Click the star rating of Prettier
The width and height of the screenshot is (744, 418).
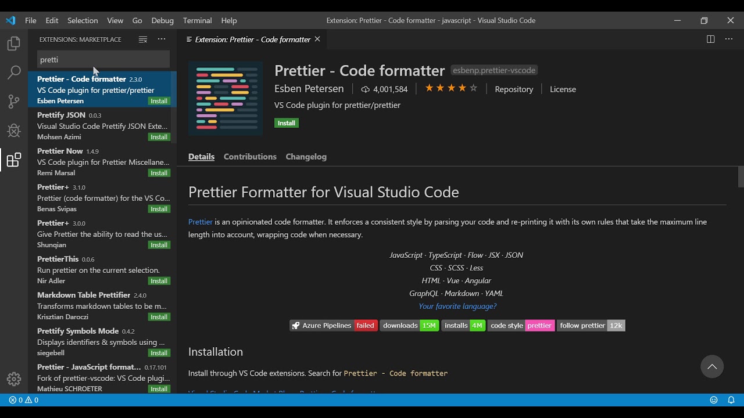[x=451, y=89]
